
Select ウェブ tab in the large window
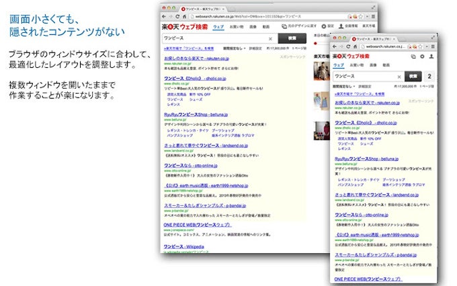[218, 27]
